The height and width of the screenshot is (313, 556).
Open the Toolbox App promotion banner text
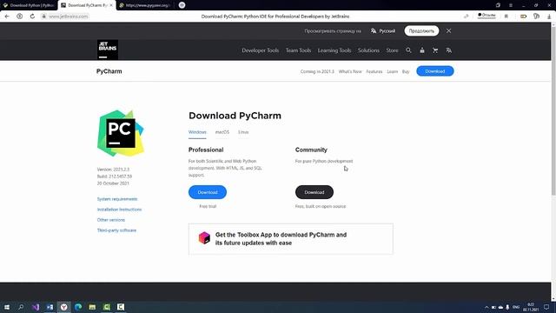281,239
